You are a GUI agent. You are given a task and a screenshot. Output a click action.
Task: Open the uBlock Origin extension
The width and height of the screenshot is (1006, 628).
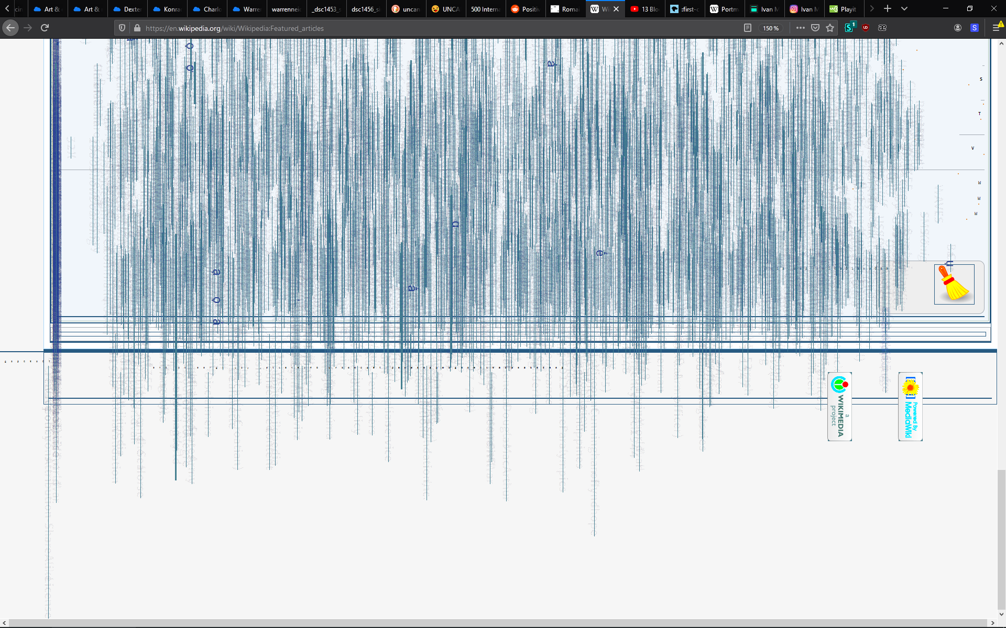point(866,28)
